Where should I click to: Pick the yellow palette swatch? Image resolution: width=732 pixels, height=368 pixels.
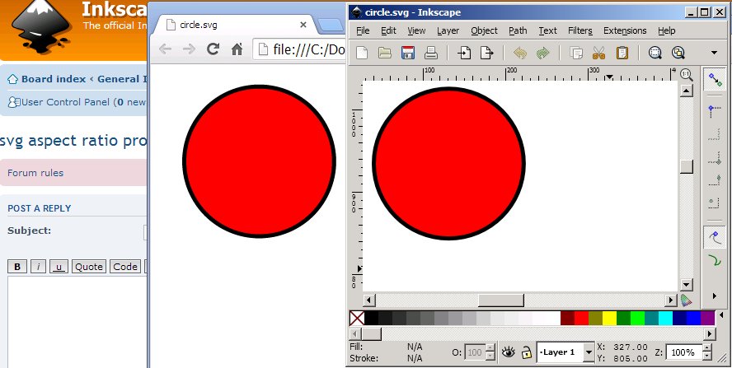[x=609, y=318]
